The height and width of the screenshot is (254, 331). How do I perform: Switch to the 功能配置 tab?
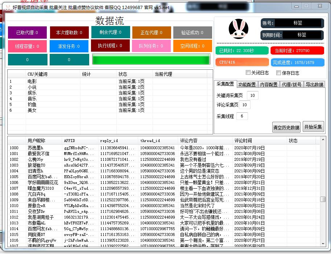click(x=247, y=85)
